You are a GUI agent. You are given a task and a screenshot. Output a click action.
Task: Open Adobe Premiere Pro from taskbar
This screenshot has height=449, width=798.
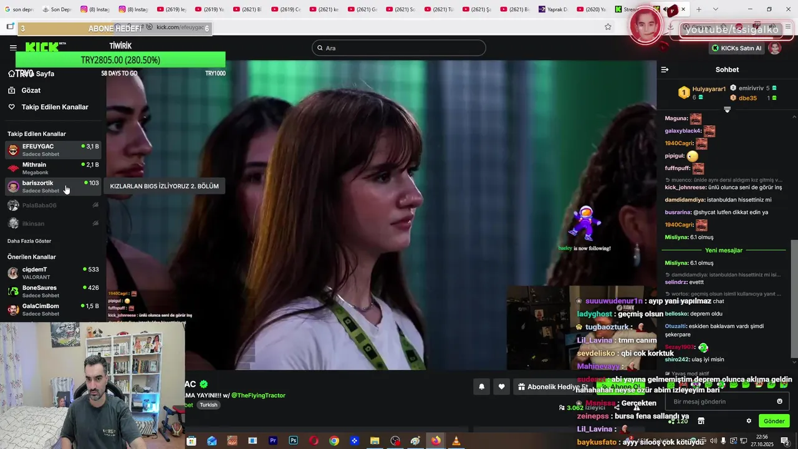click(x=273, y=441)
